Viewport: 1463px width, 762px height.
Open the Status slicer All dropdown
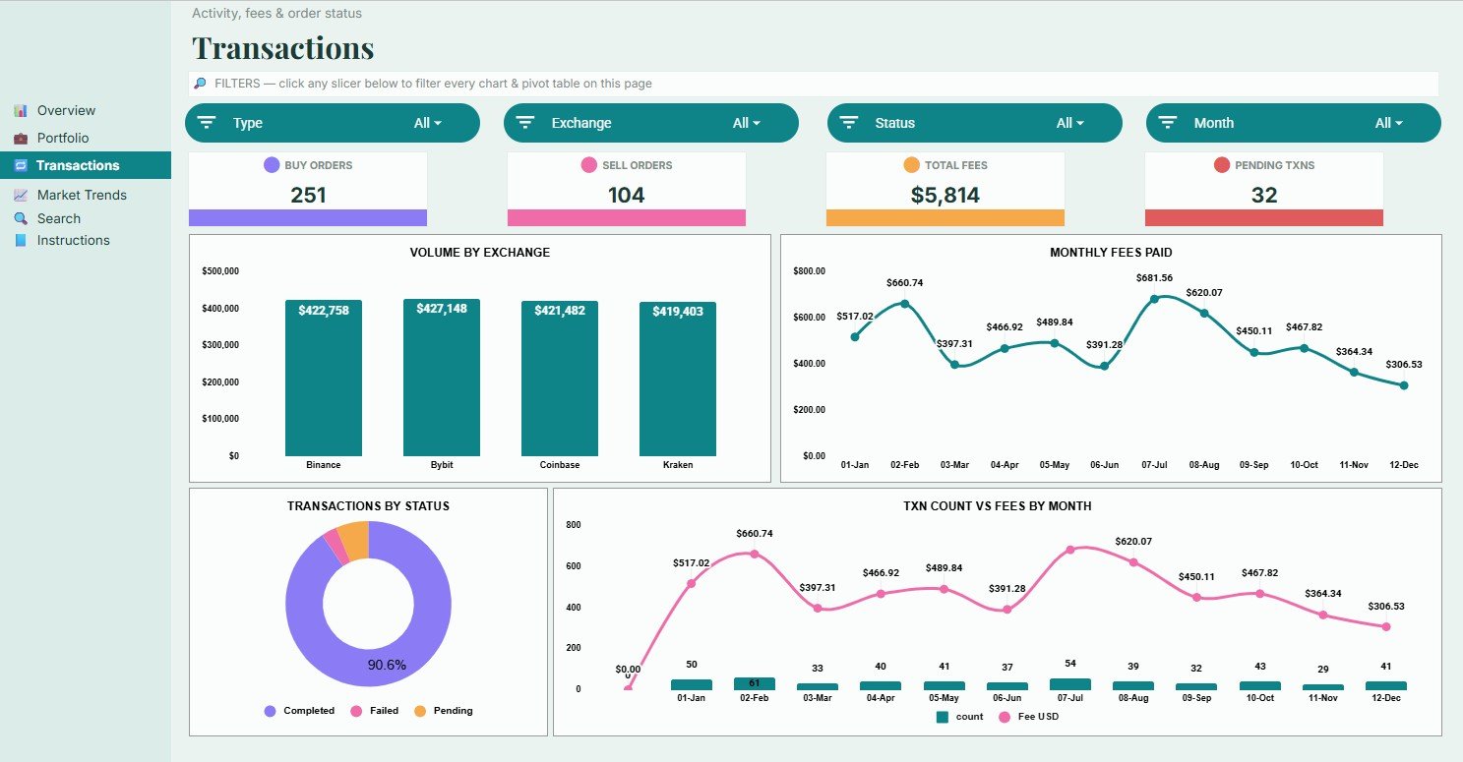[x=1070, y=123]
